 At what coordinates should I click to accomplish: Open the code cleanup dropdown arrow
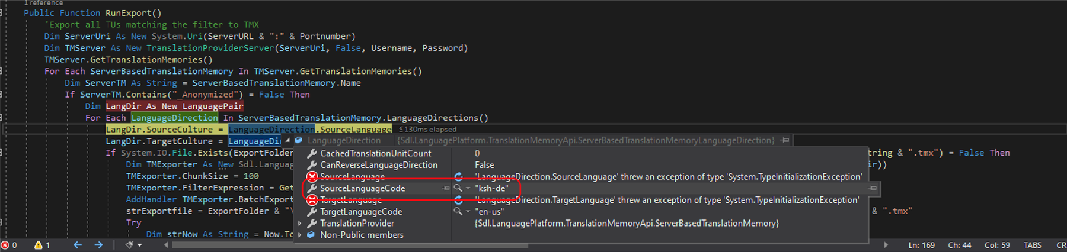140,245
